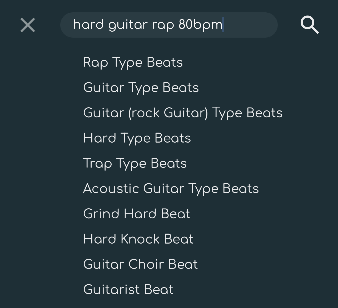Viewport: 338px width, 308px height.
Task: Click the word "hard" in the search query
Action: [88, 25]
